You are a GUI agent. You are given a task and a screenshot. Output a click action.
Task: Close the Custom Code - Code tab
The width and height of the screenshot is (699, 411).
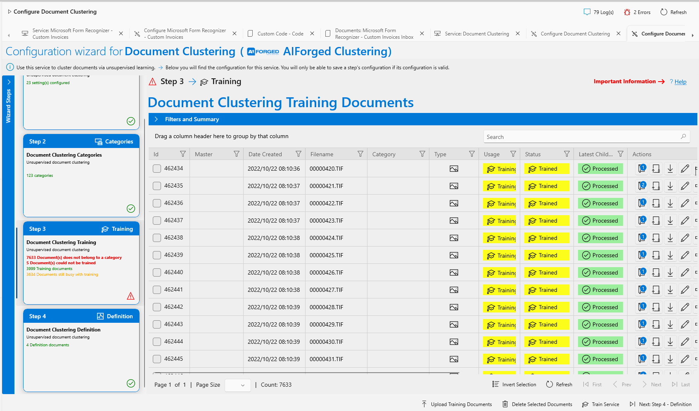312,33
